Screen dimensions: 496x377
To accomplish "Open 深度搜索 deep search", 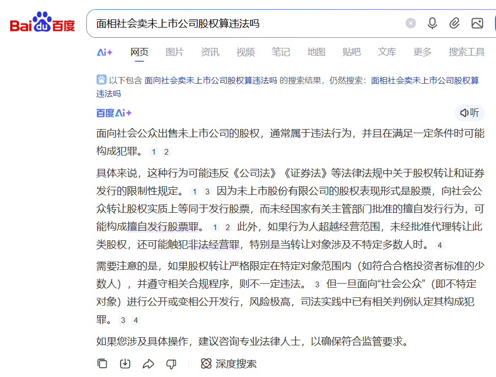I will coord(229,364).
